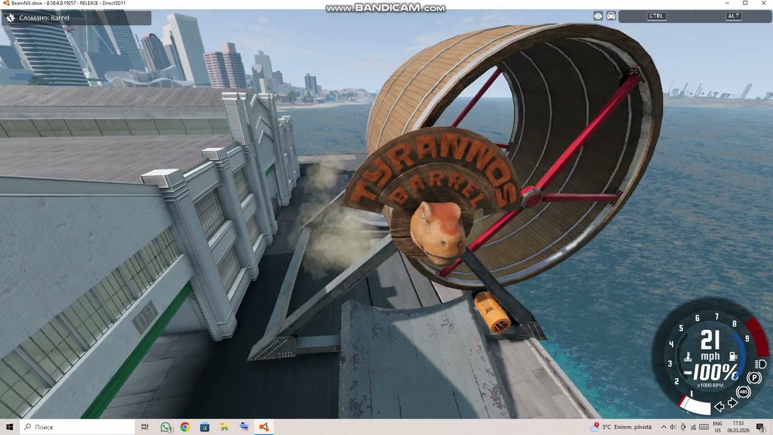
Task: Maximize the BeamNG.drive window
Action: click(x=745, y=3)
